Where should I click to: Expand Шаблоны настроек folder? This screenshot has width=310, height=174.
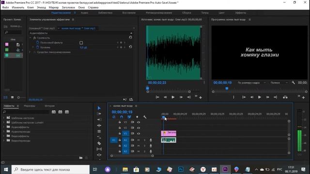(x=3, y=118)
